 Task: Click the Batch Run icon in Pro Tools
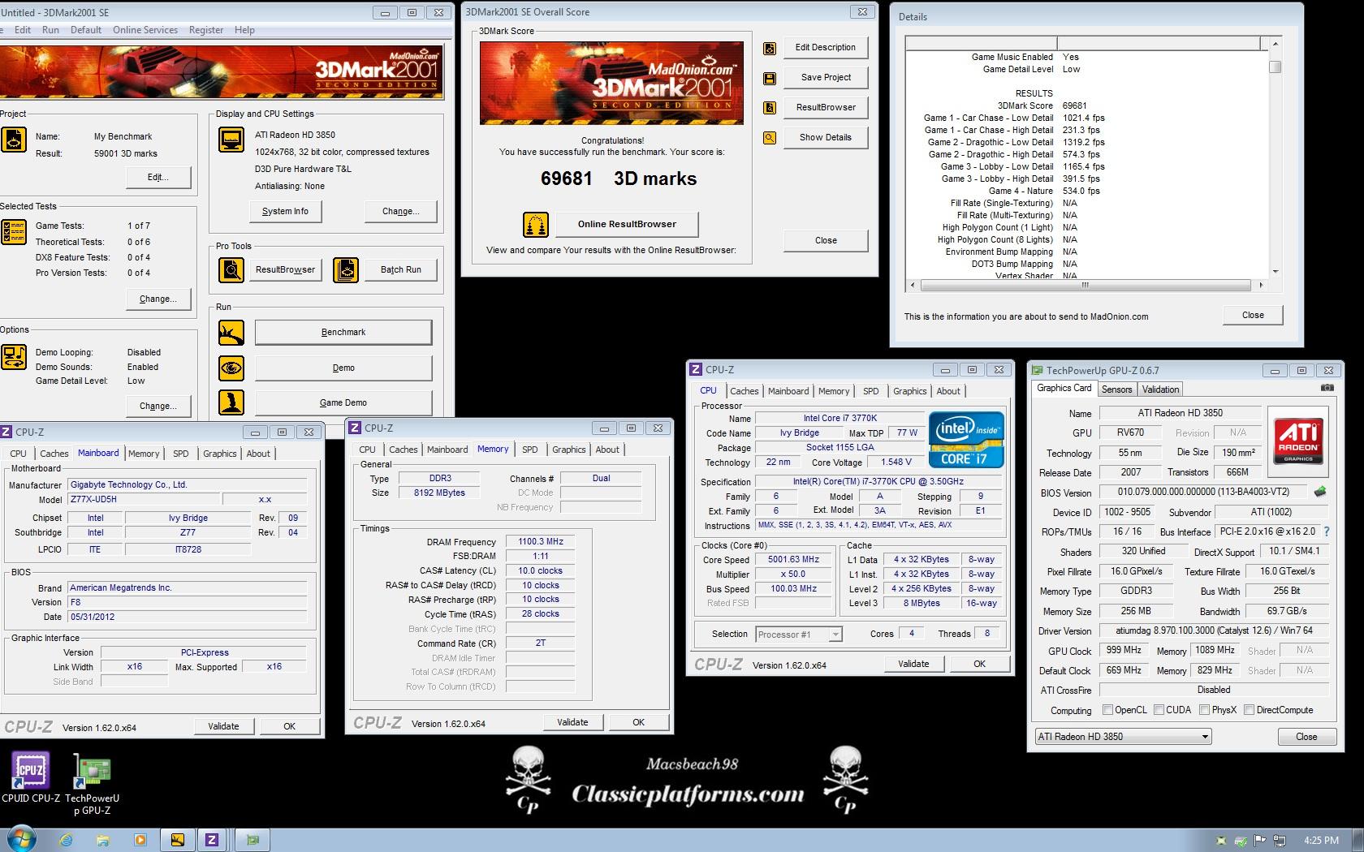pos(346,269)
